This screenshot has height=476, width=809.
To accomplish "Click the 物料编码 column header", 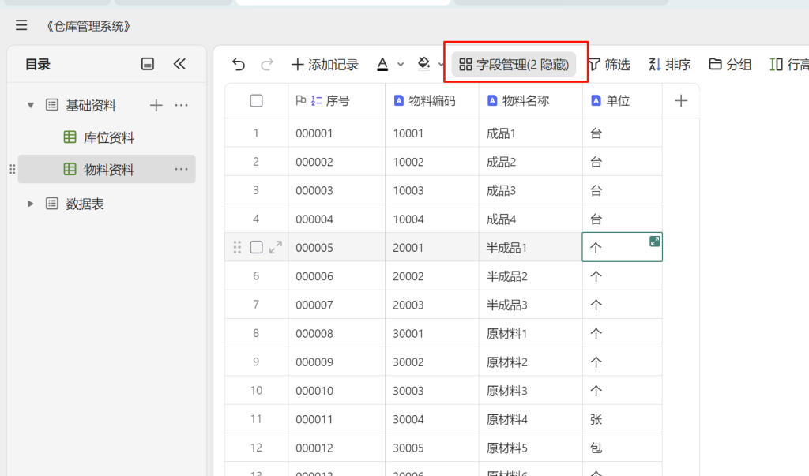I will [432, 100].
